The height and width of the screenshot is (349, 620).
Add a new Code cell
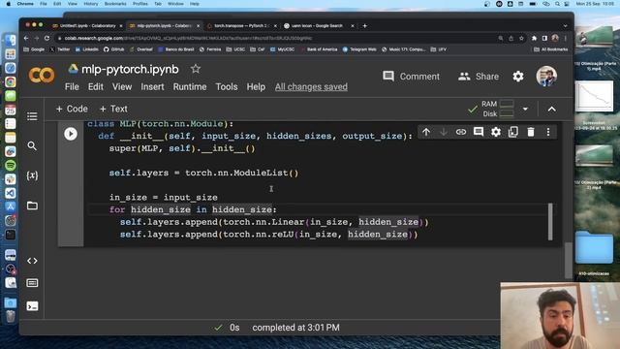tap(72, 109)
